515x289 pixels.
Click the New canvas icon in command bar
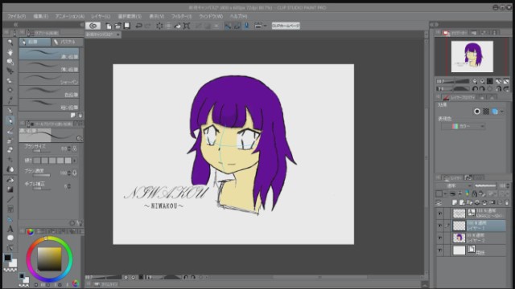click(x=109, y=26)
